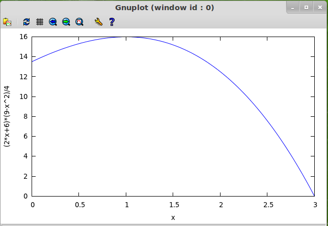Click the y-axis tick label 16
The width and height of the screenshot is (328, 226).
tap(22, 37)
